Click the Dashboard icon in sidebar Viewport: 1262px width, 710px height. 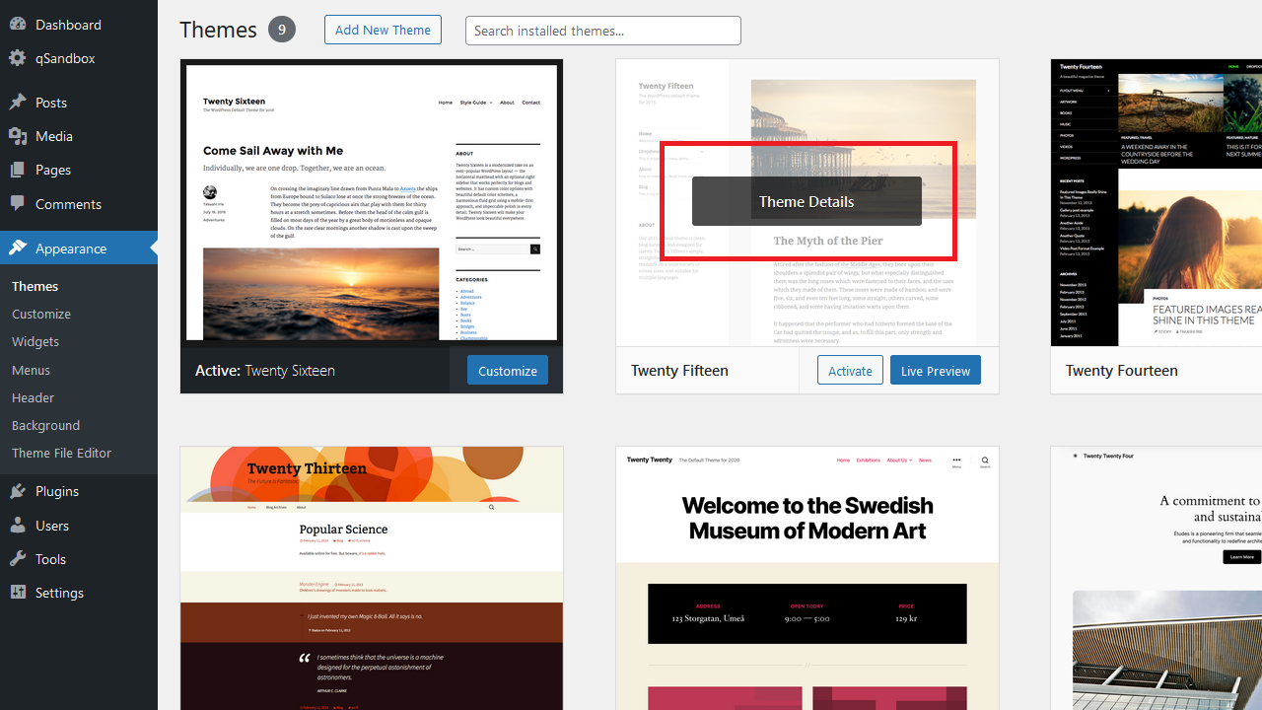tap(18, 25)
